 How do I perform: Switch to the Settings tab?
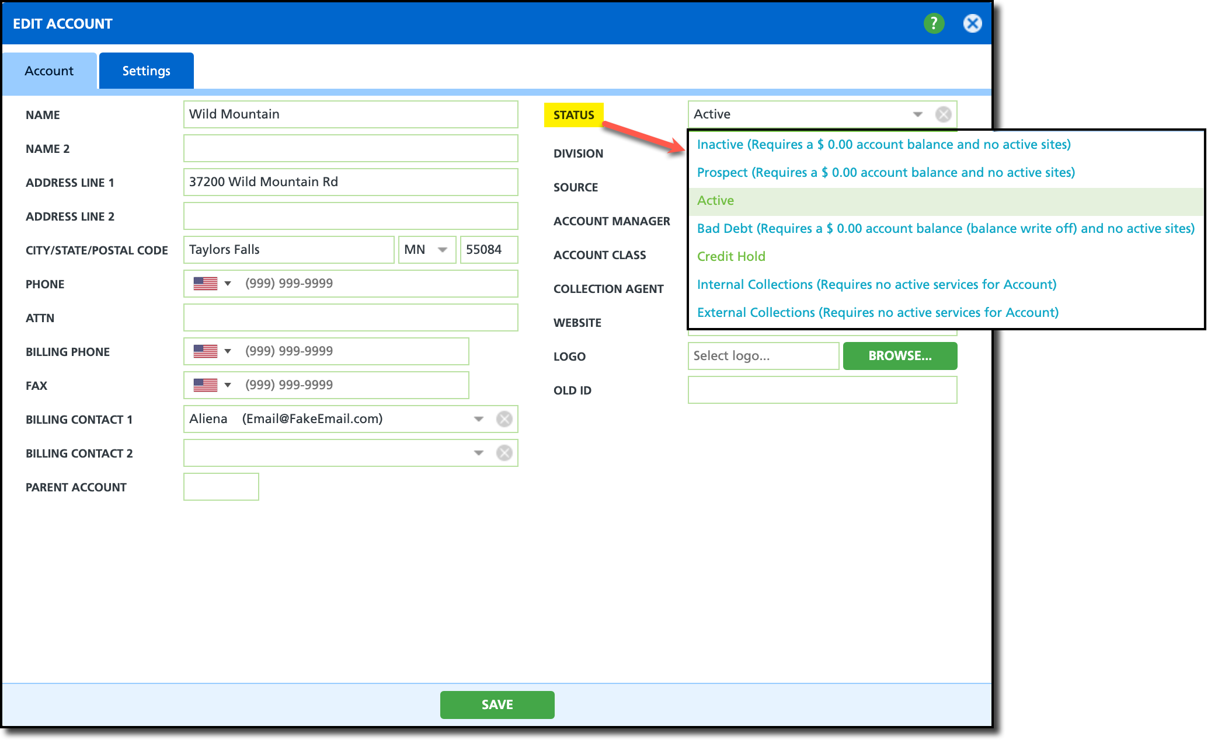coord(146,71)
